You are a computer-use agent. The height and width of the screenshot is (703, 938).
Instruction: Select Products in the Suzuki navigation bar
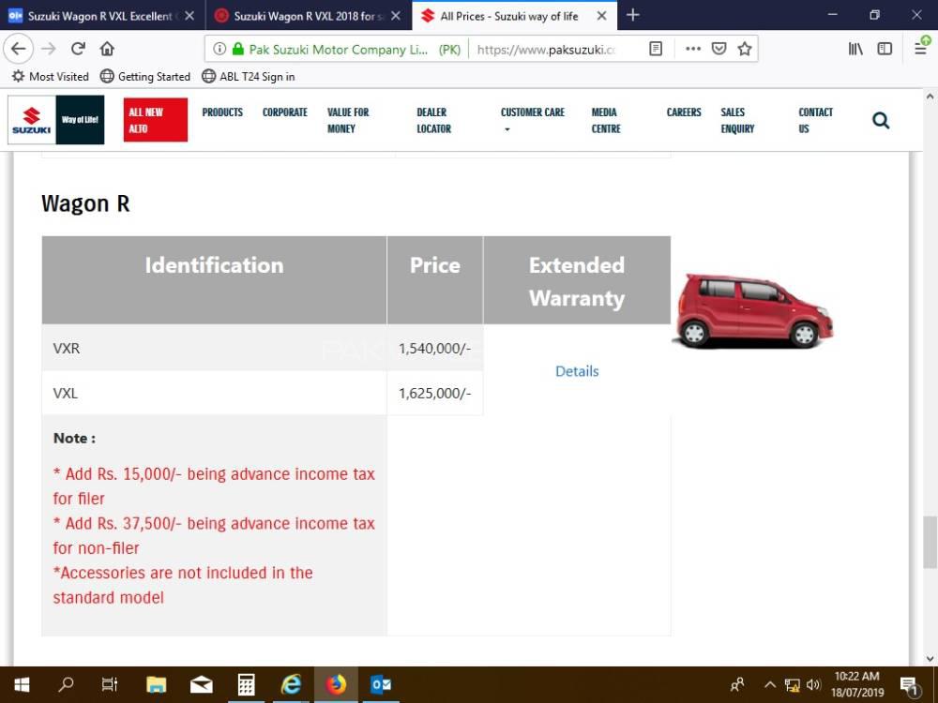tap(222, 112)
